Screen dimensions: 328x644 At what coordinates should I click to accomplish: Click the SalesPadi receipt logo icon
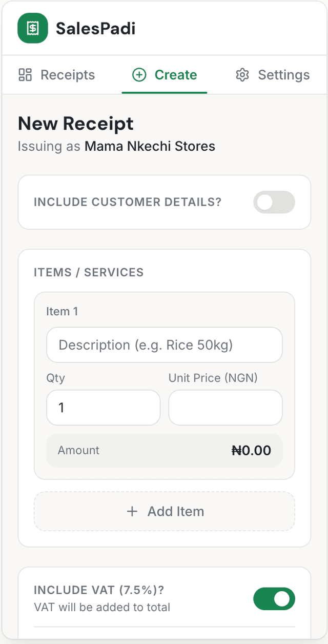32,28
